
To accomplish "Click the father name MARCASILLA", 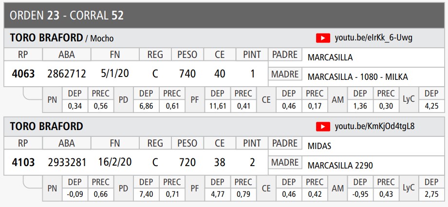I will point(330,57).
